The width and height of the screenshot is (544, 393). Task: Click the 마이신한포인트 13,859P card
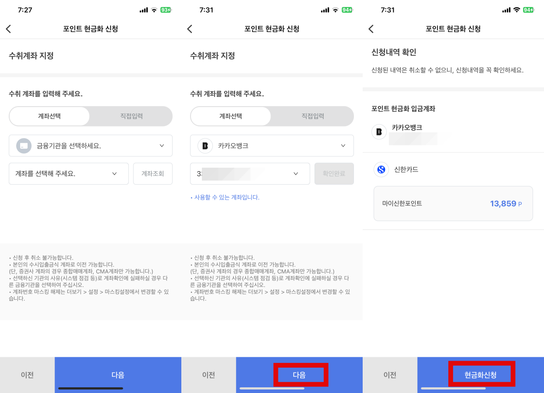453,204
